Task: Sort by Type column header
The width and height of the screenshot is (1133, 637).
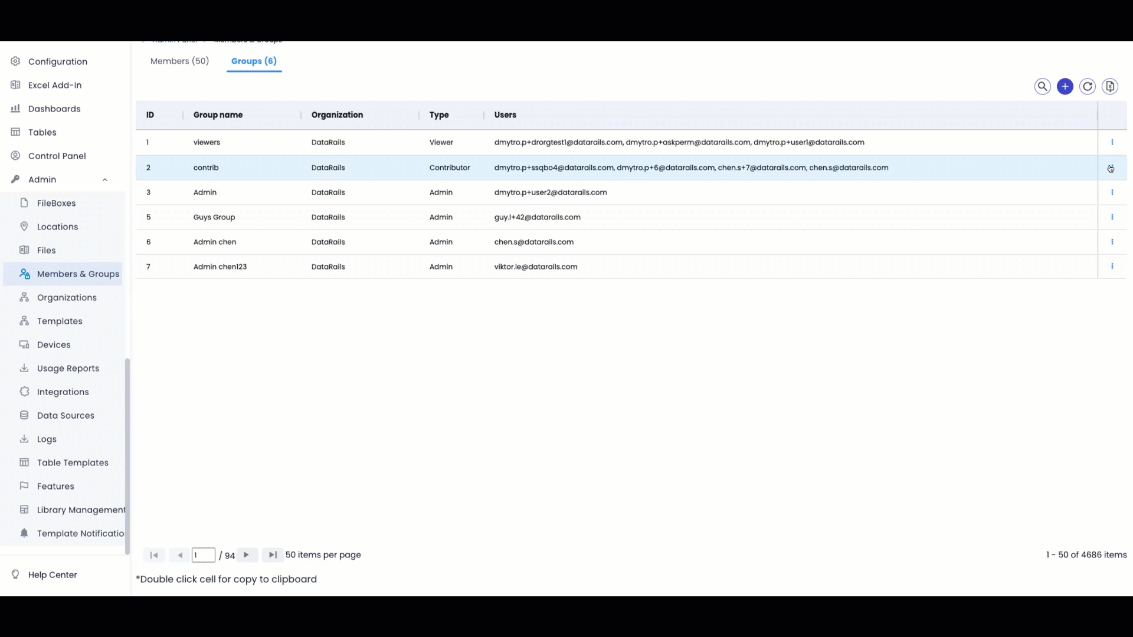Action: pyautogui.click(x=439, y=115)
